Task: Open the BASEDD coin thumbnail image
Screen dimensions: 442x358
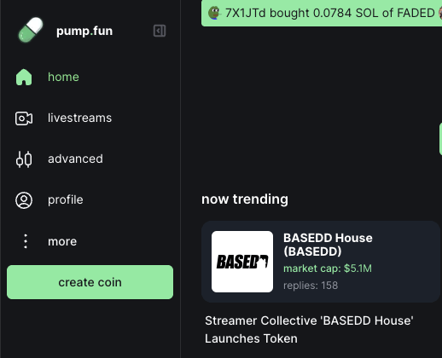Action: point(242,262)
